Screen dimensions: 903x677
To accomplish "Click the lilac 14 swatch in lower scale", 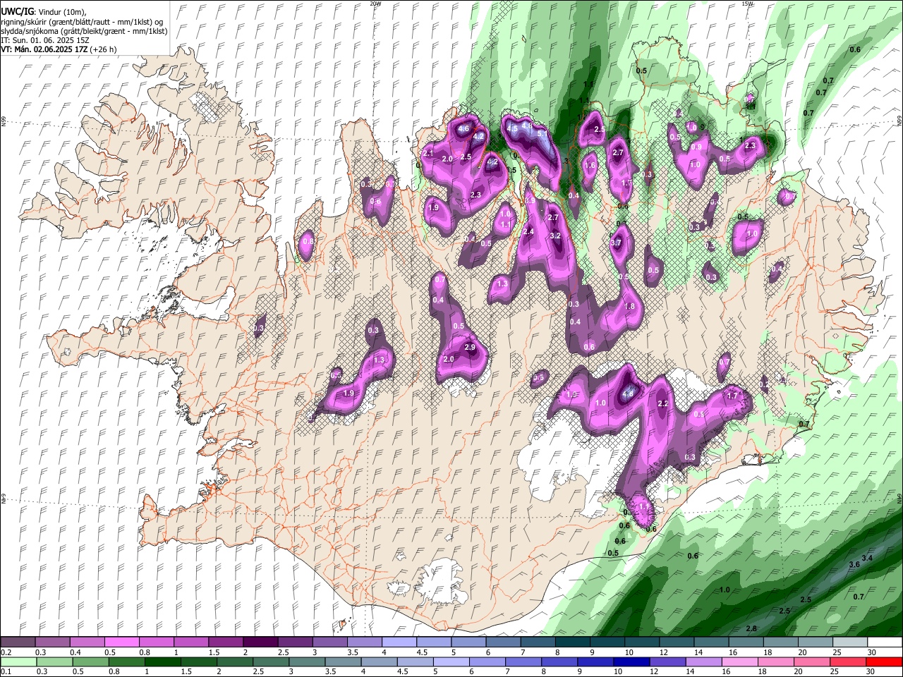I will click(703, 662).
